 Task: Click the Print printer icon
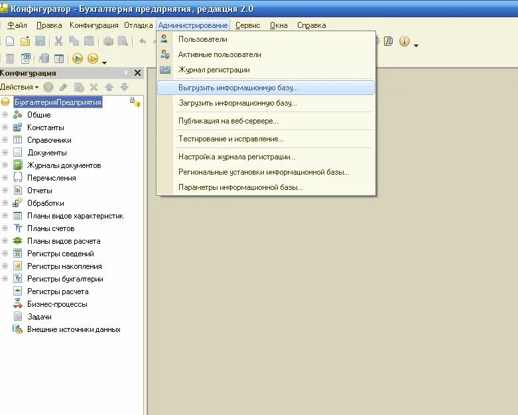coord(108,41)
